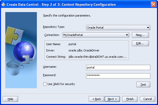Click the New... connection button

click(x=140, y=35)
